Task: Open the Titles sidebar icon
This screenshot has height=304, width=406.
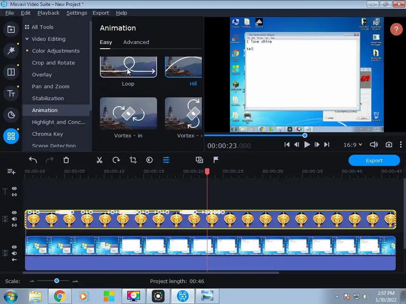Action: pyautogui.click(x=11, y=93)
